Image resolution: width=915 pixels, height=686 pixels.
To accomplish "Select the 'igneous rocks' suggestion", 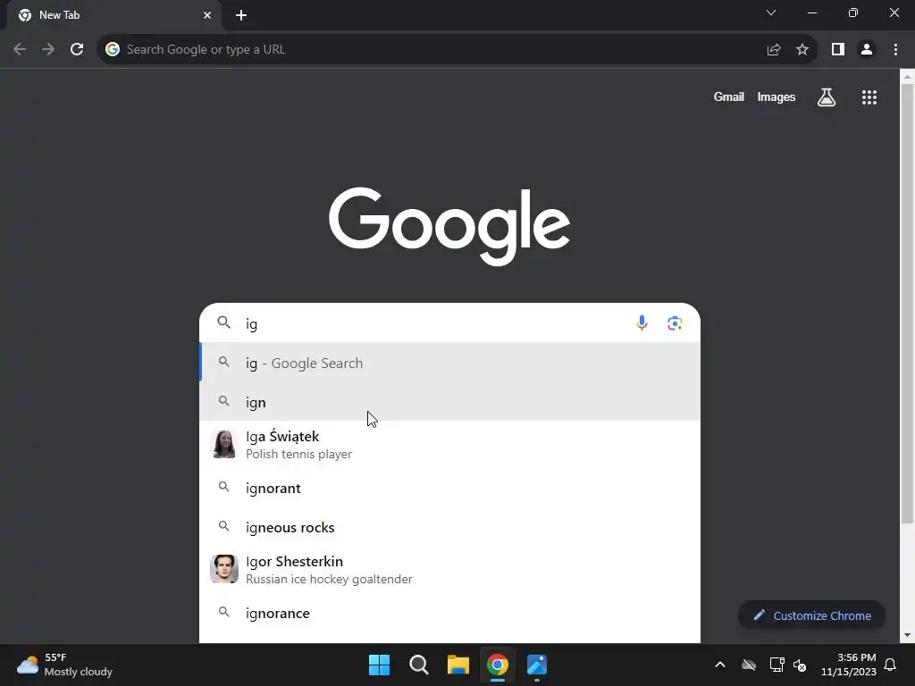I will pos(450,527).
